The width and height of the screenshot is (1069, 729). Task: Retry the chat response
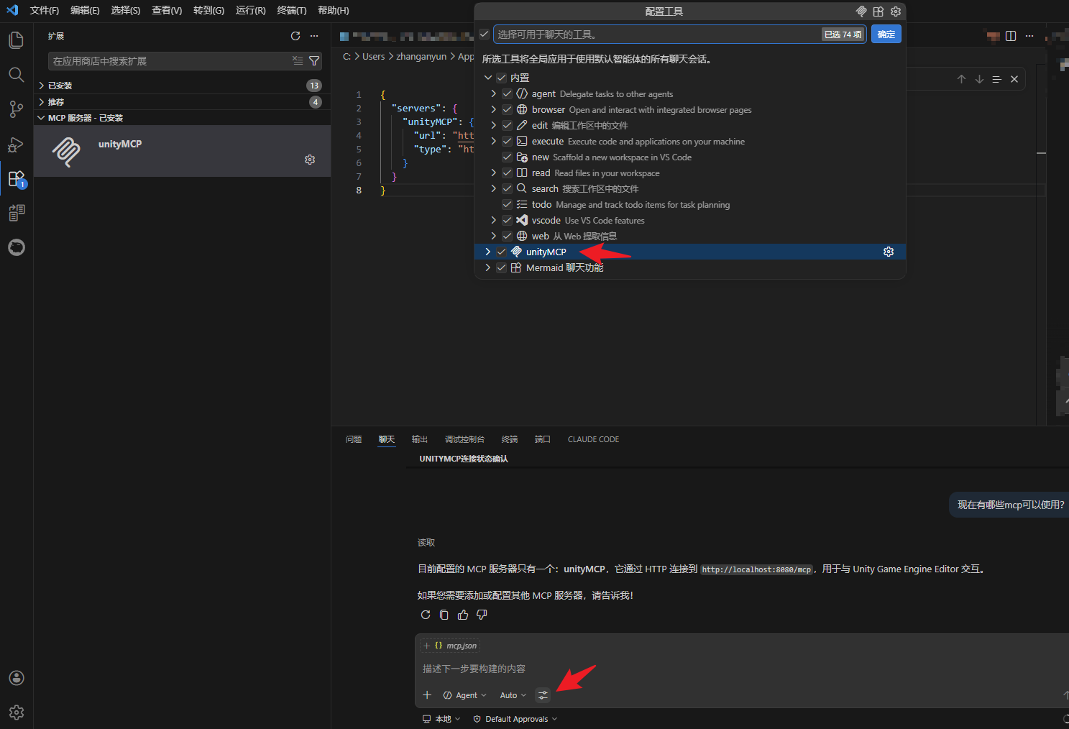pos(426,615)
